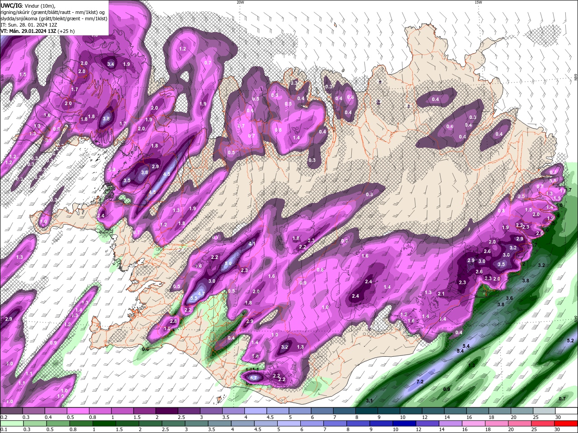Click the '15W' longitude label
The width and height of the screenshot is (578, 433).
click(478, 2)
